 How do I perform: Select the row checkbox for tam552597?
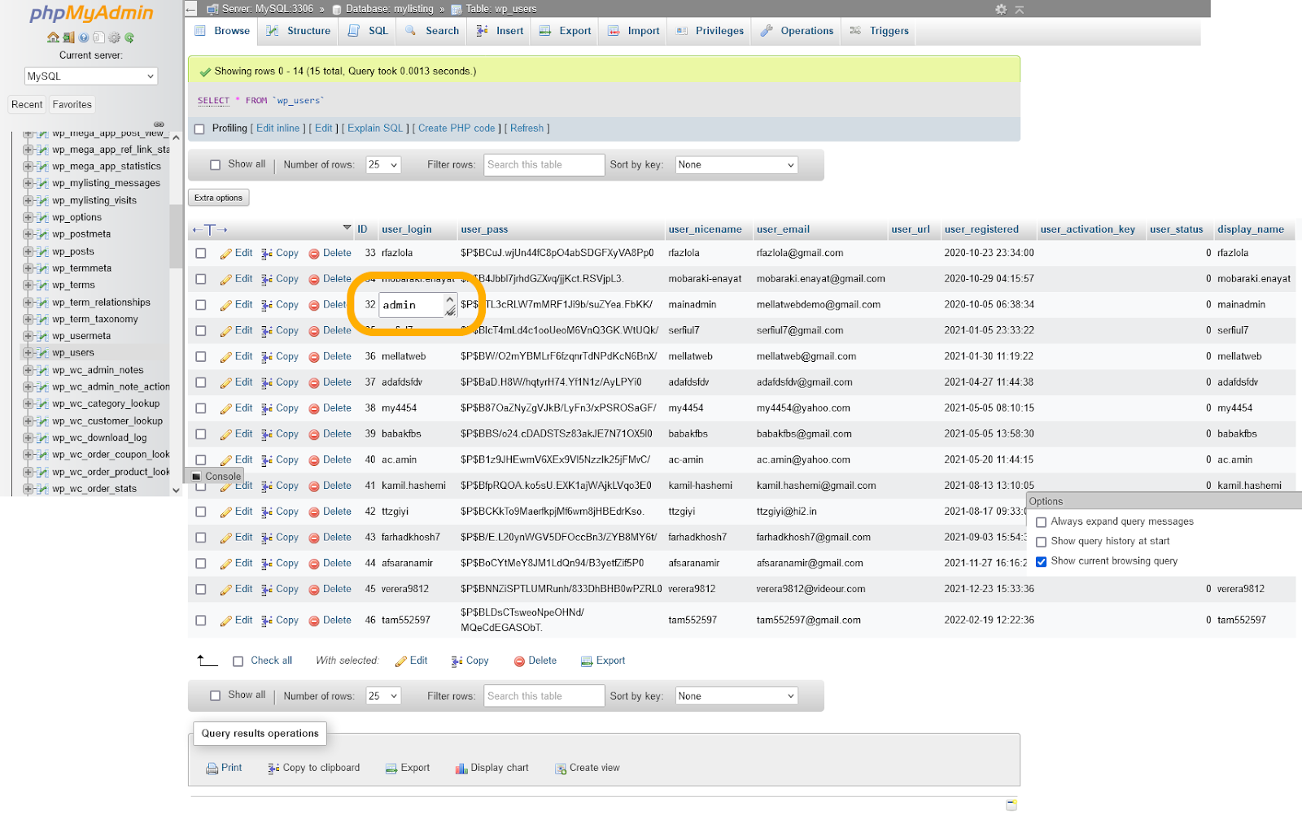[x=201, y=620]
